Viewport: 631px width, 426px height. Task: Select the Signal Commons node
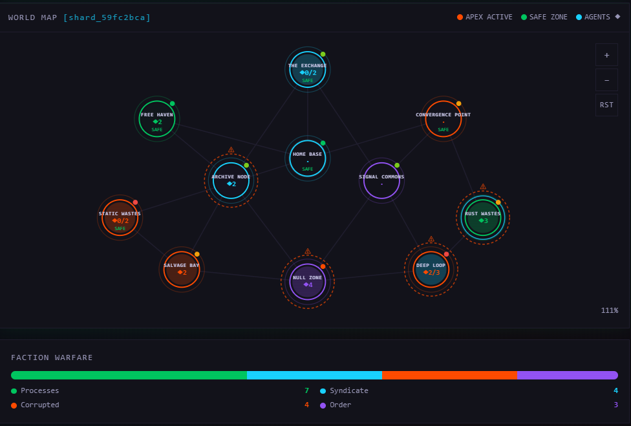[381, 180]
